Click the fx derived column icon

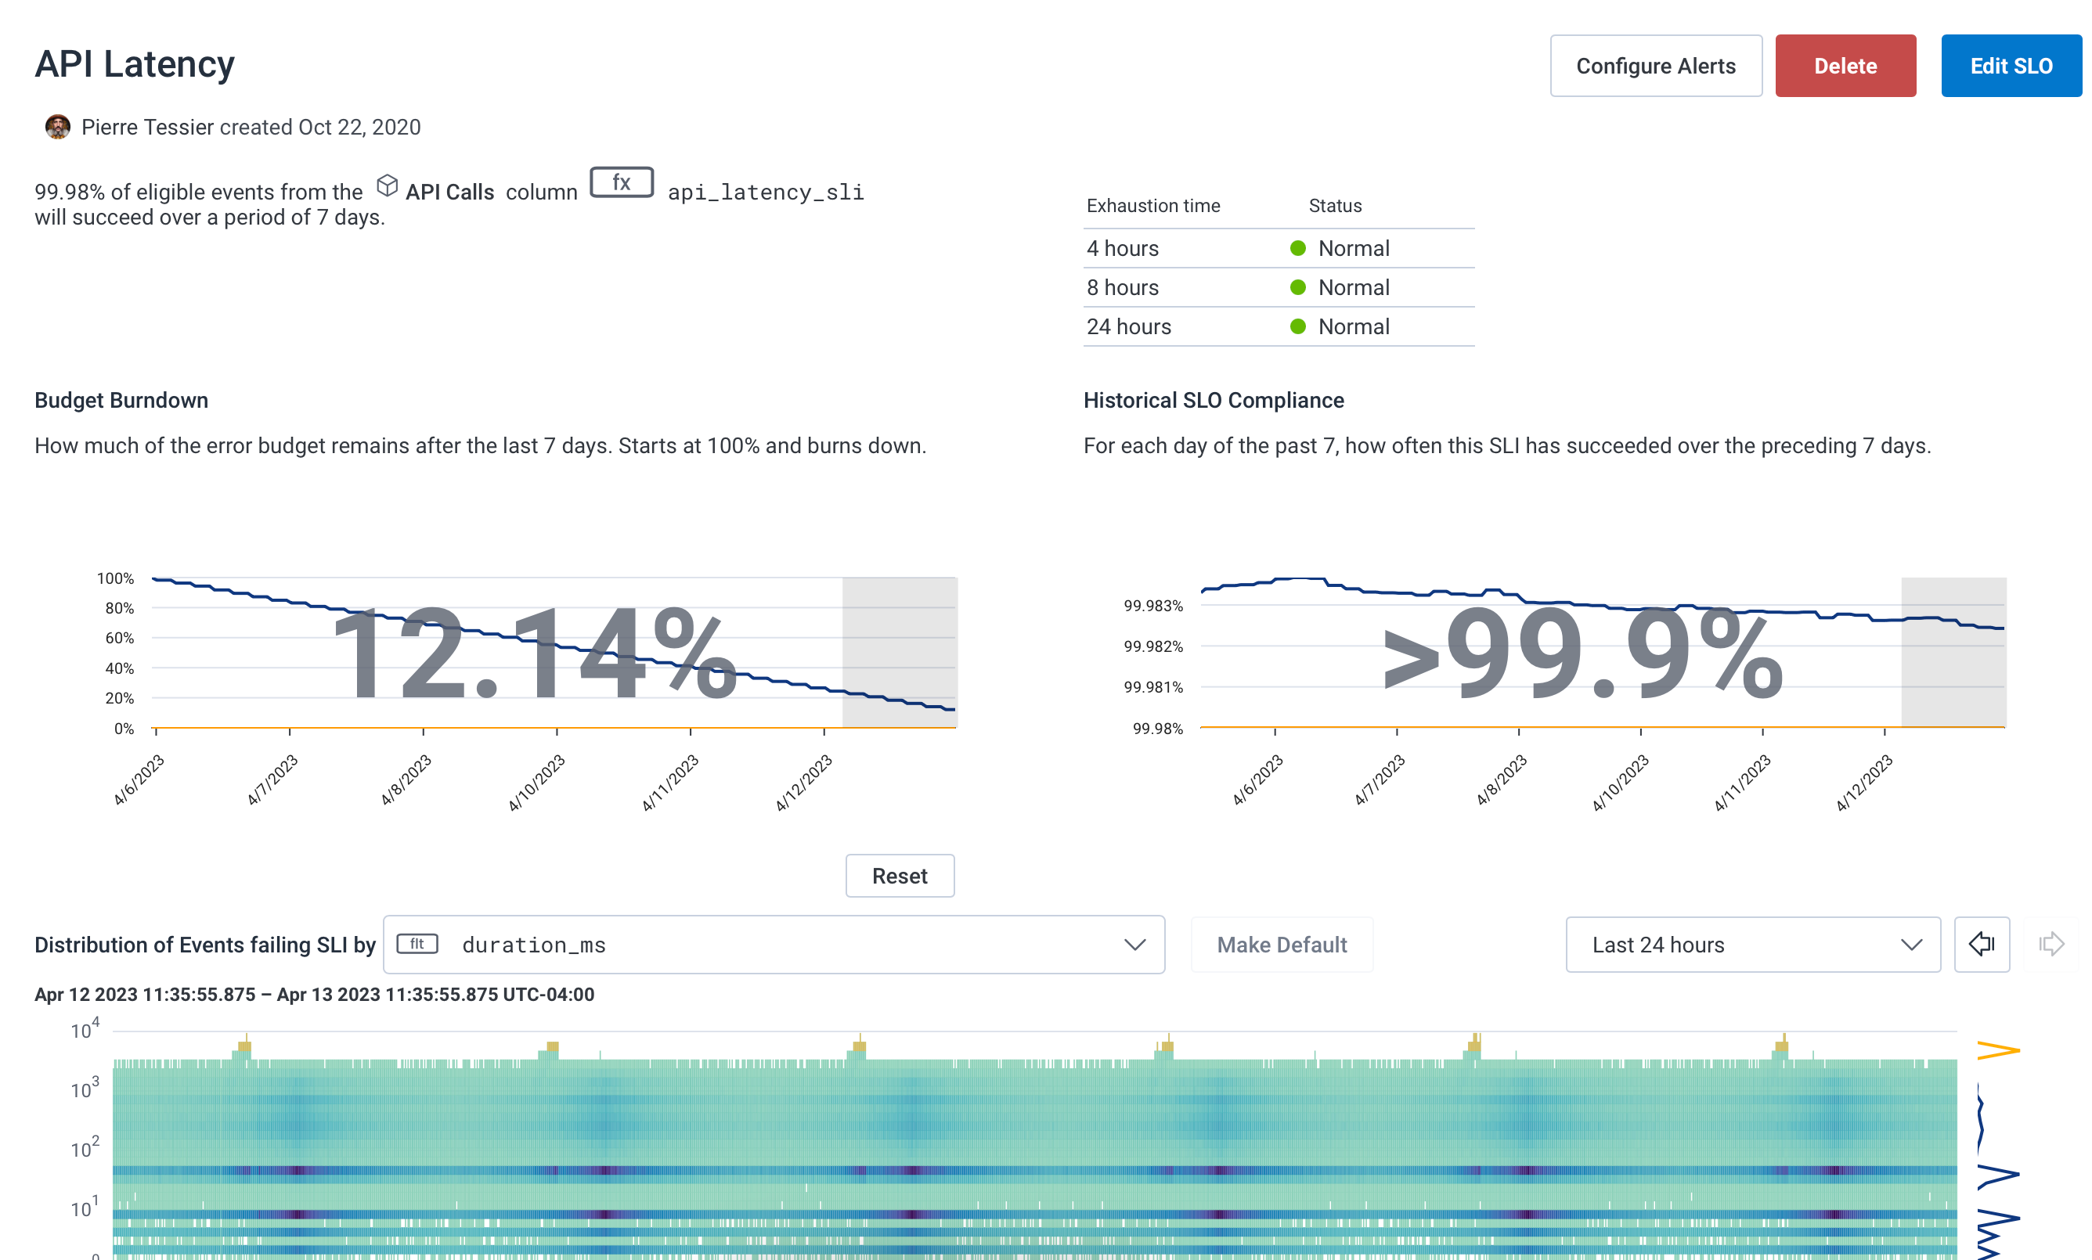tap(622, 182)
